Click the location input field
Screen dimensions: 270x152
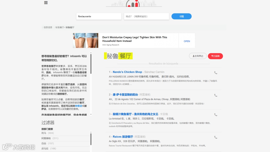tap(146, 16)
